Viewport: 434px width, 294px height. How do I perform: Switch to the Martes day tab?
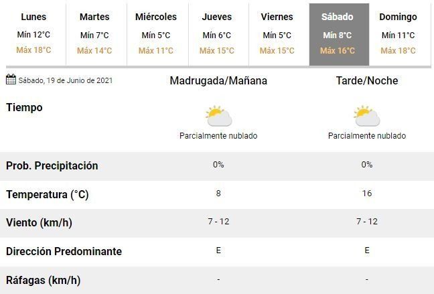tap(94, 33)
